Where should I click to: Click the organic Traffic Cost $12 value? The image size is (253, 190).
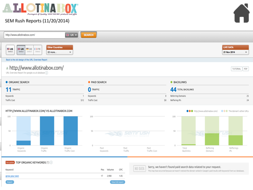[x=82, y=100]
